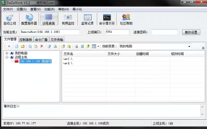Switch to the 文件传输 tab

coord(57,40)
